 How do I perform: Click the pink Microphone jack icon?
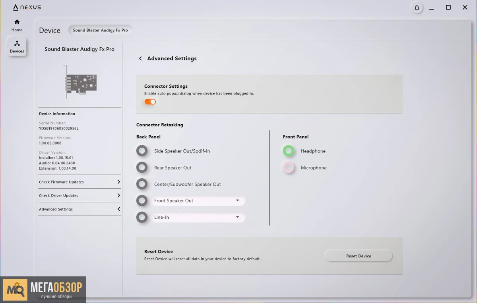pos(289,168)
